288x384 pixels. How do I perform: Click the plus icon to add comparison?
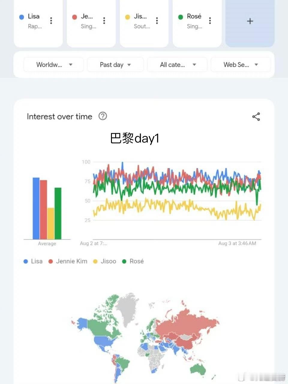pos(250,21)
